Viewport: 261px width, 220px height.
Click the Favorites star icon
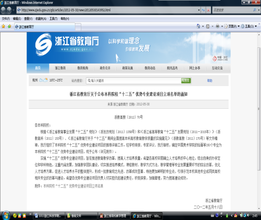coord(3,26)
